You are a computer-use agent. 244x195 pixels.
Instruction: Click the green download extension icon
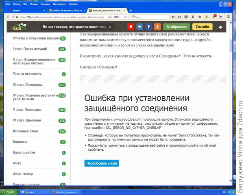click(207, 17)
